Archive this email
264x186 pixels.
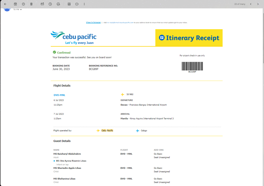coord(15,4)
